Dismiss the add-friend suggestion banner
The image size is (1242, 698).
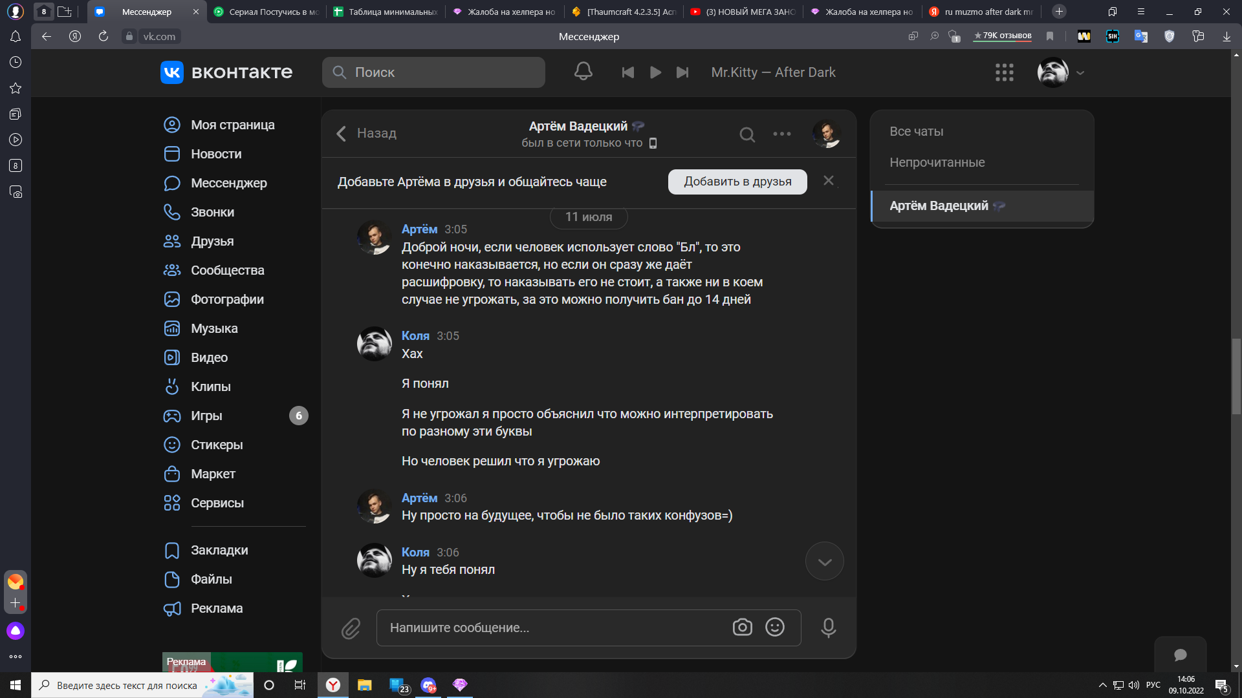click(x=828, y=181)
